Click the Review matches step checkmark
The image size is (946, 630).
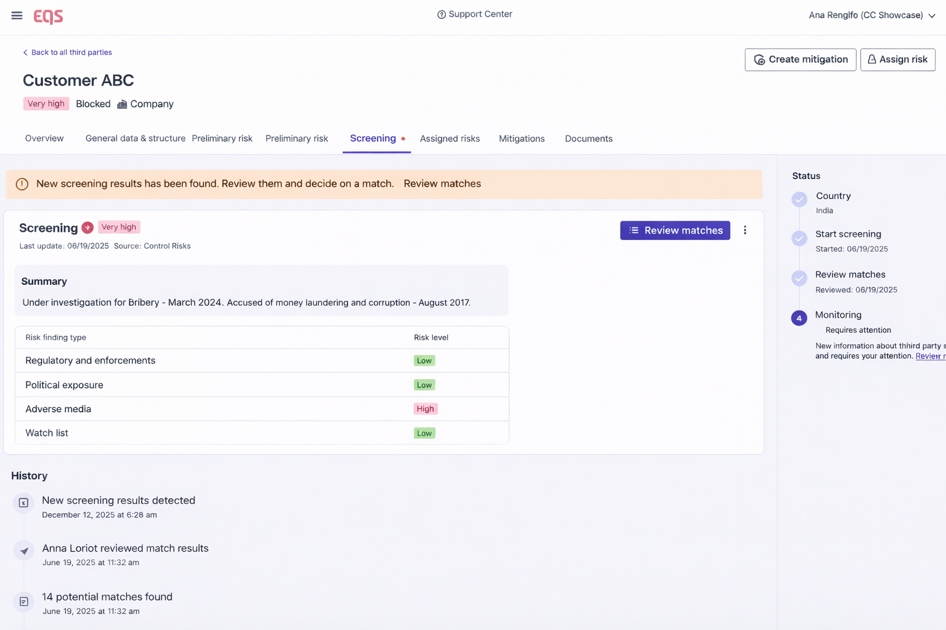click(x=799, y=278)
